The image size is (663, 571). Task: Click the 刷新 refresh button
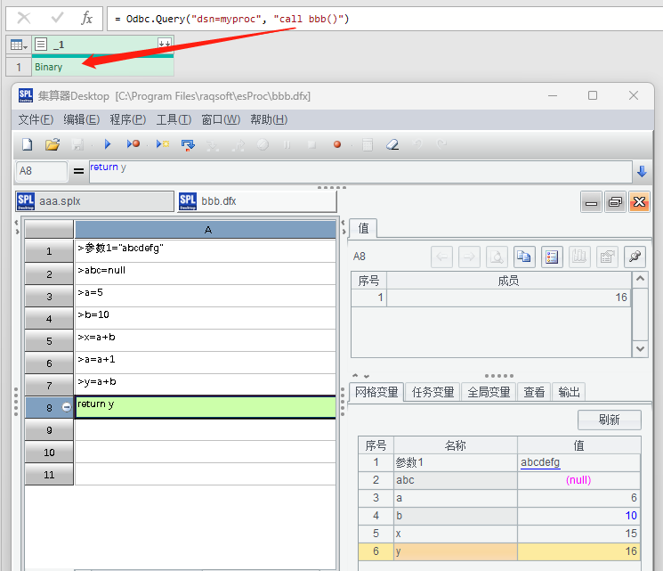coord(609,420)
